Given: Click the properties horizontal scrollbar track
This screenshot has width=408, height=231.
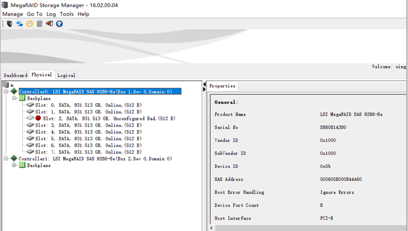Looking at the screenshot, I should [311, 228].
